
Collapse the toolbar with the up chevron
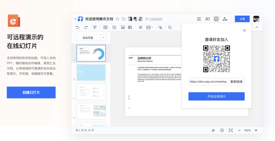coord(257,27)
